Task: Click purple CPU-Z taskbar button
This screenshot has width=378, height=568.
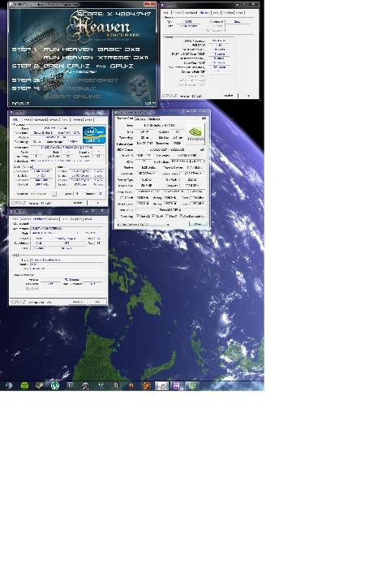Action: [x=177, y=385]
